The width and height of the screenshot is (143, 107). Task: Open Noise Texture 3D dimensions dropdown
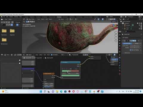(x=49, y=80)
